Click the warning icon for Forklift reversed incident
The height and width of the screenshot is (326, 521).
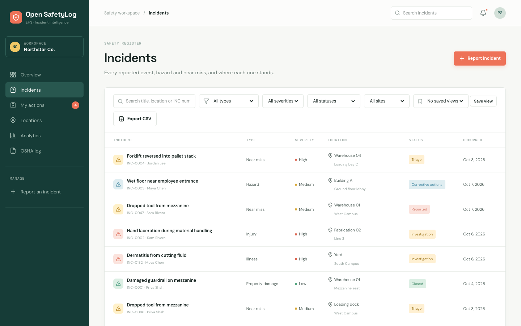[118, 160]
